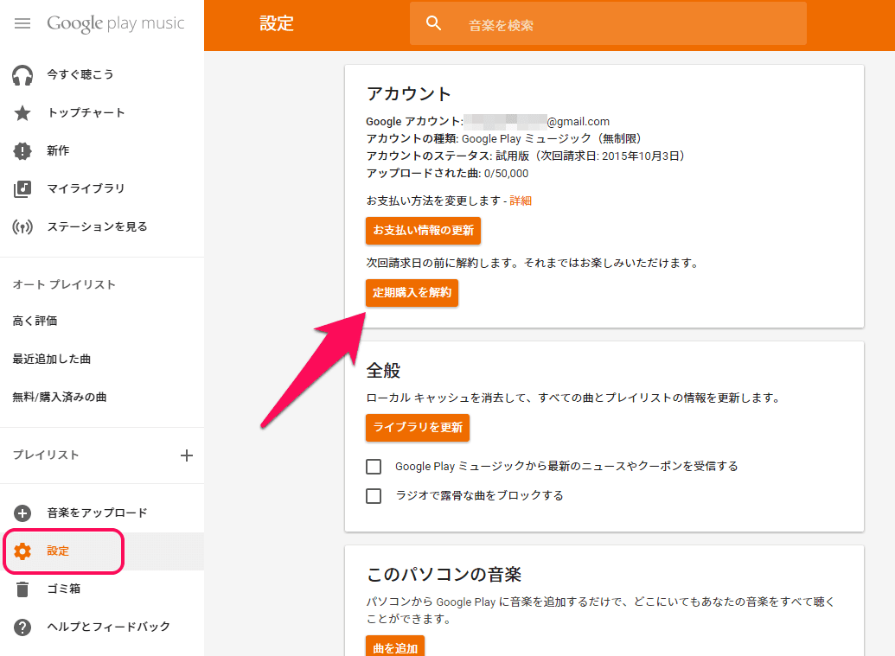The image size is (895, 656).
Task: Open マイライブラリ menu item
Action: [x=86, y=188]
